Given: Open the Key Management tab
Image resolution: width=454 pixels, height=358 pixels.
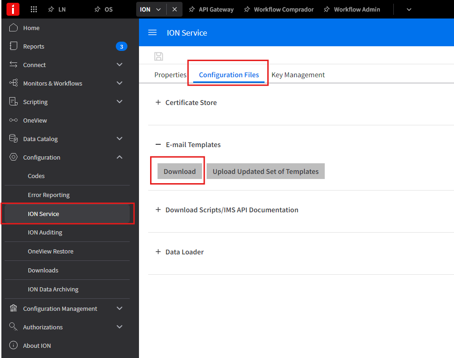Looking at the screenshot, I should (x=298, y=75).
